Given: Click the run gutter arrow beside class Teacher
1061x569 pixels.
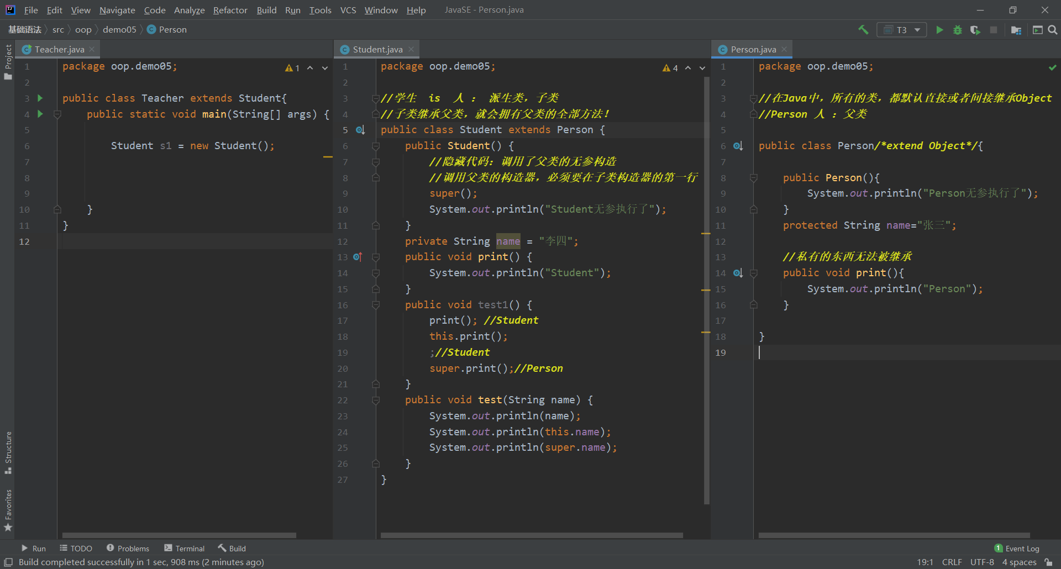Looking at the screenshot, I should pyautogui.click(x=40, y=98).
